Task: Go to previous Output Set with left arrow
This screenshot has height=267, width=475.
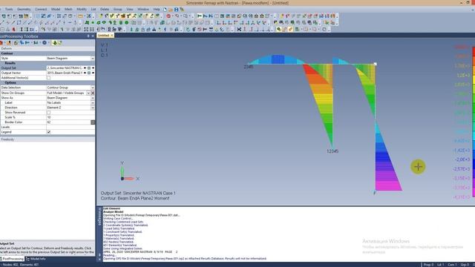Action: click(85, 67)
